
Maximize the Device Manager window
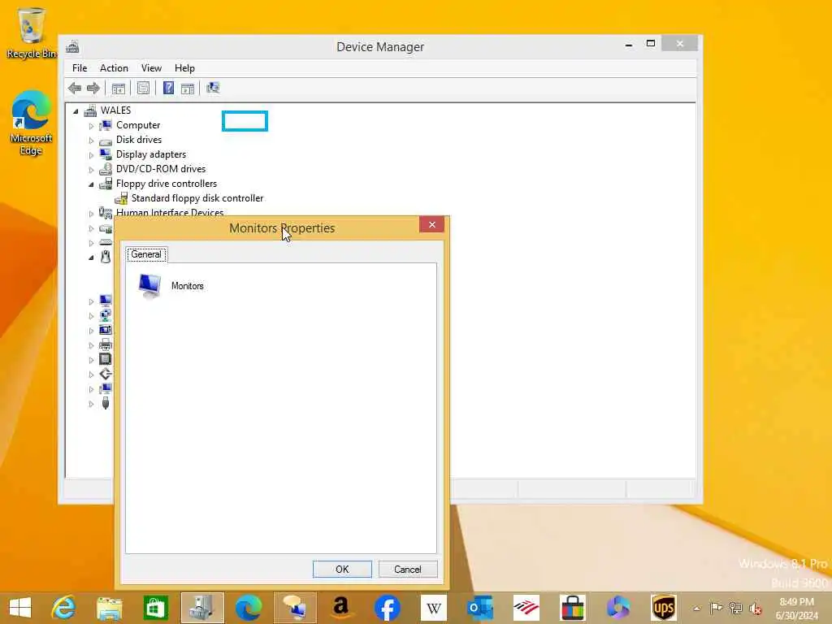pyautogui.click(x=651, y=44)
